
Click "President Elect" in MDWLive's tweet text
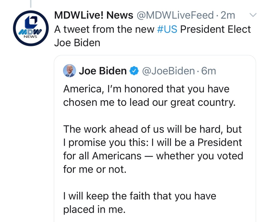(215, 29)
